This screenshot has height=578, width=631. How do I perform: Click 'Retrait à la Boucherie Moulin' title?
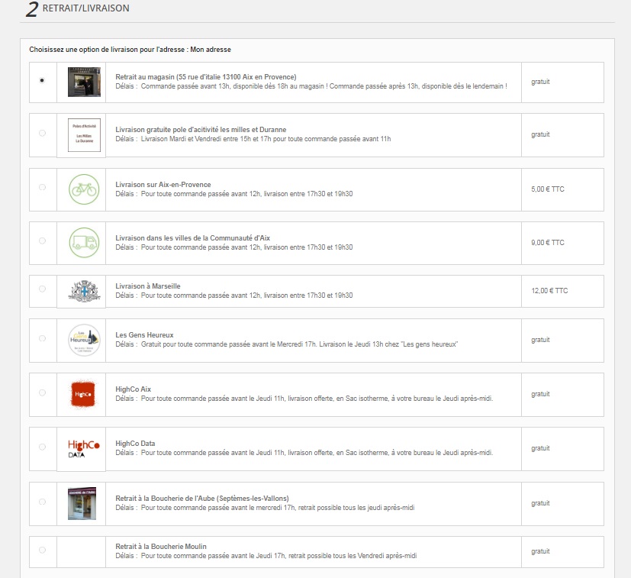160,546
